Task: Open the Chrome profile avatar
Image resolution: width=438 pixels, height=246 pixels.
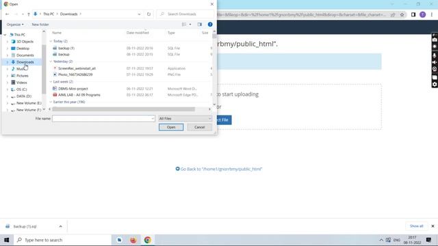Action: coord(423,15)
